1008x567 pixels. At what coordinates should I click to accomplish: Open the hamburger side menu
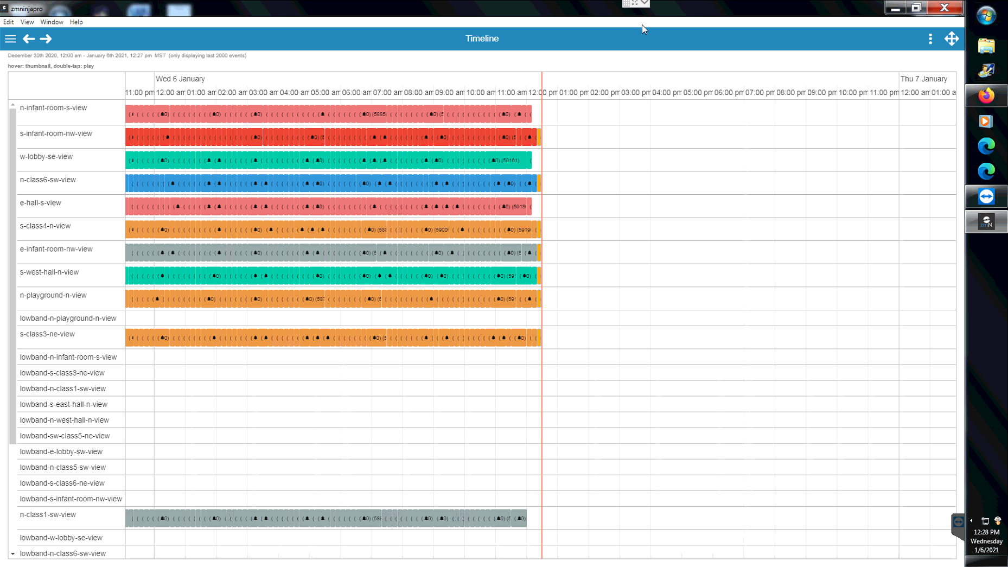point(10,39)
